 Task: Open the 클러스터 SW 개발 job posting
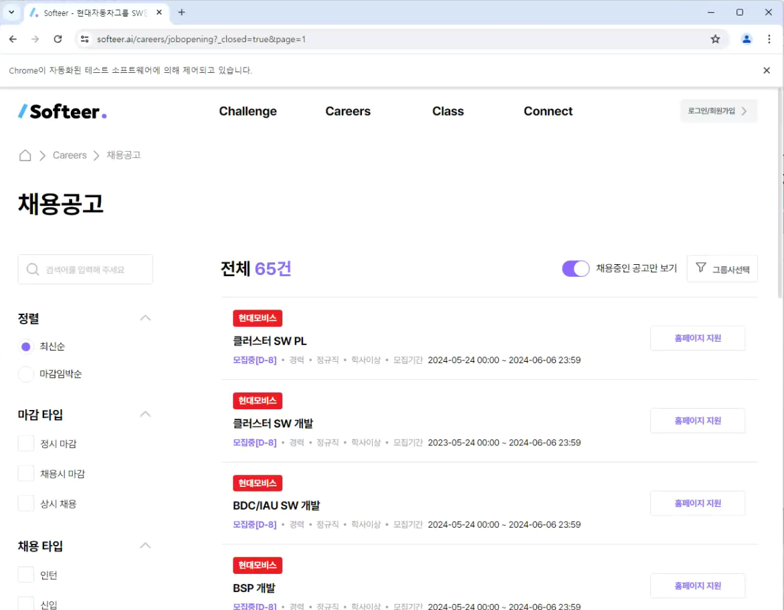273,423
